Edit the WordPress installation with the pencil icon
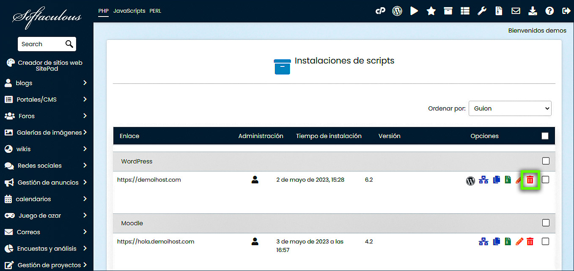The image size is (574, 271). pyautogui.click(x=519, y=179)
